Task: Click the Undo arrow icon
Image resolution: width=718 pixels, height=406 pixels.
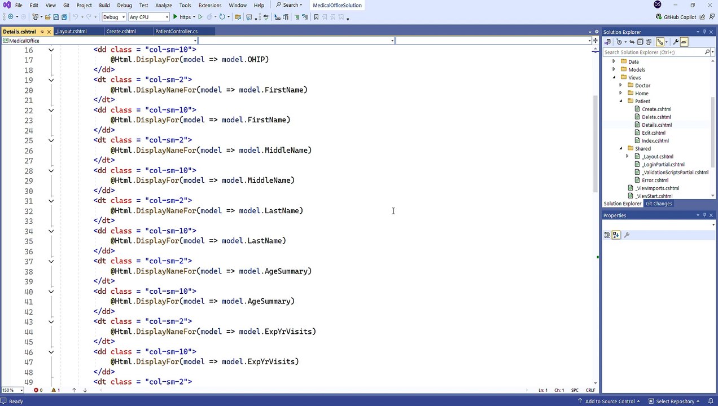Action: 76,17
